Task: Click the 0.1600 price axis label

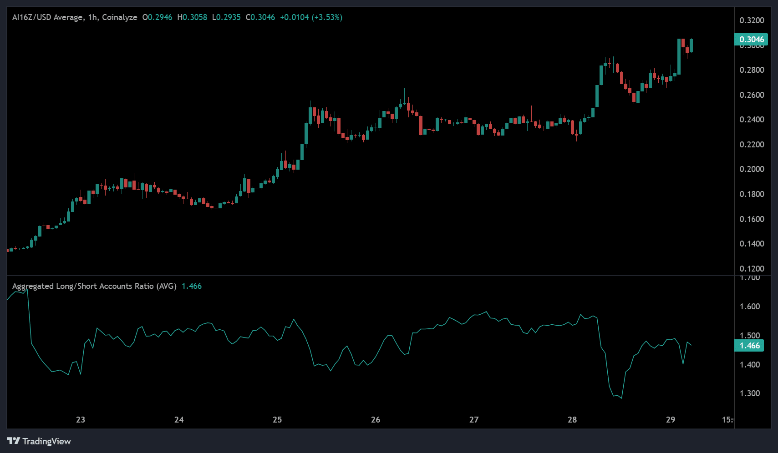Action: (752, 219)
